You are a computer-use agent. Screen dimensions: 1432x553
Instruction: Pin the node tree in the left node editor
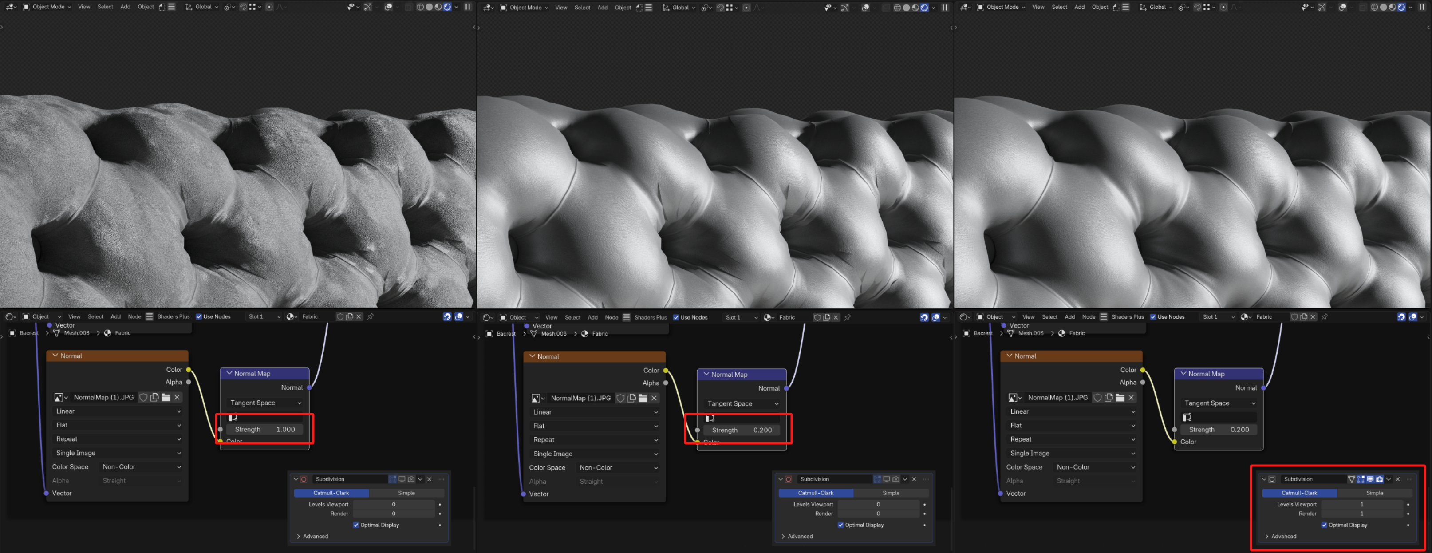coord(370,317)
